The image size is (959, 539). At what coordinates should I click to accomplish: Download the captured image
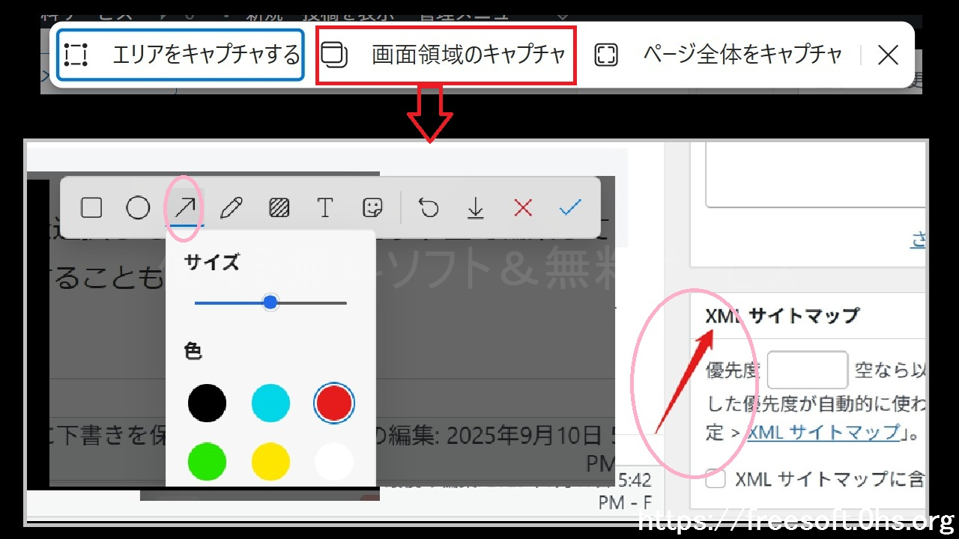click(x=476, y=207)
